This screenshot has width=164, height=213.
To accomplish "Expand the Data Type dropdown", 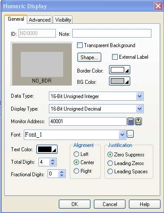I will point(139,96).
